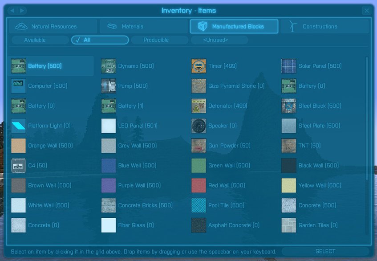
Task: Select the Platform Light icon
Action: click(x=18, y=126)
